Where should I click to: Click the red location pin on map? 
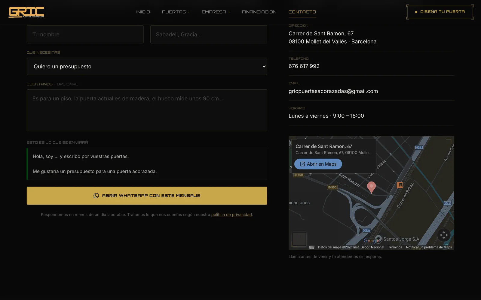(371, 187)
